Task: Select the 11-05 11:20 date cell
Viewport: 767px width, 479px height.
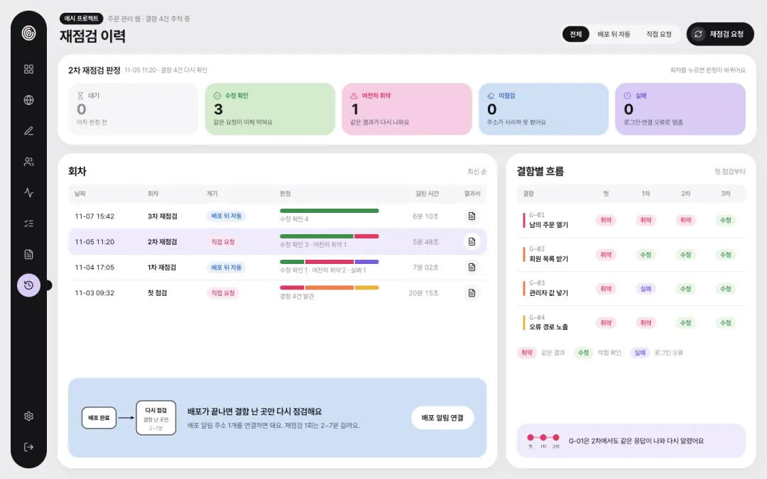Action: coord(94,242)
